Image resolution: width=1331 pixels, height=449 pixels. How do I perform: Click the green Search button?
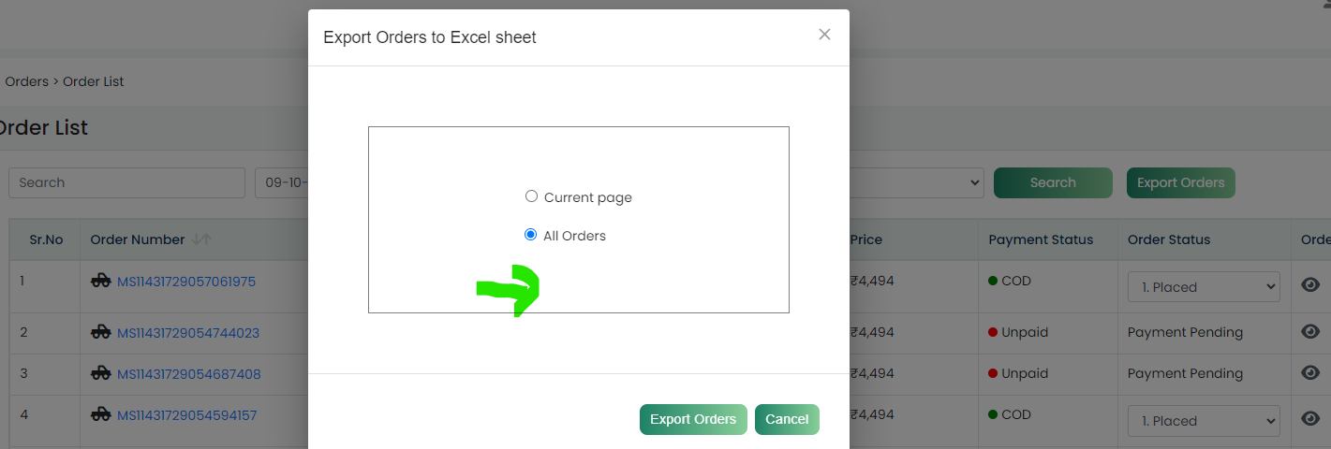click(x=1053, y=182)
